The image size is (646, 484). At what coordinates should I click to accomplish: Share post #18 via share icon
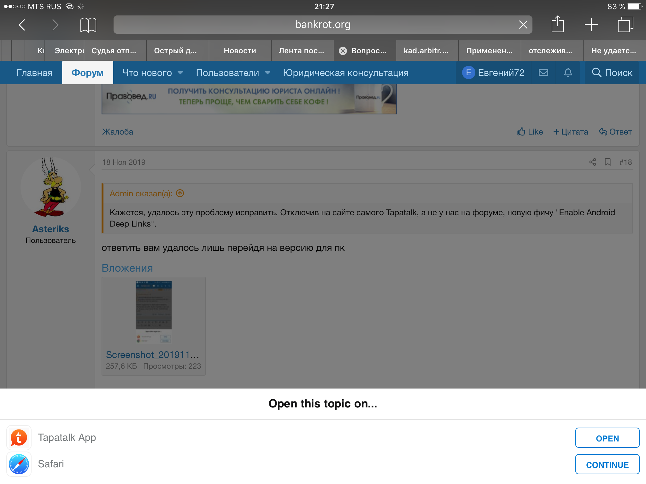592,162
